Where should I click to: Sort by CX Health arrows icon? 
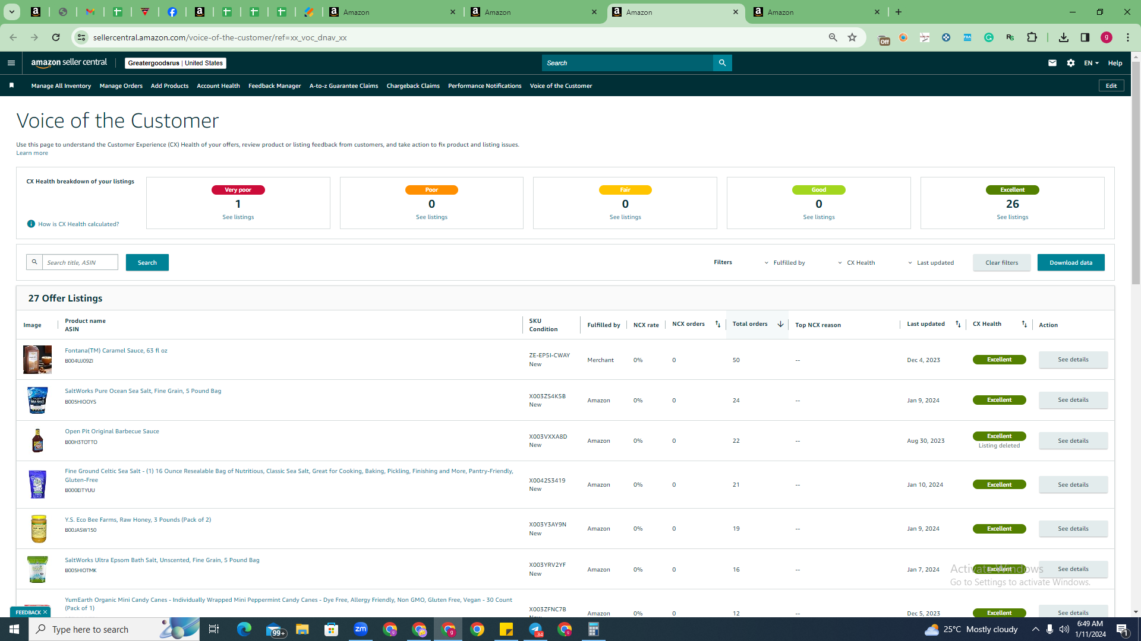[x=1024, y=324]
